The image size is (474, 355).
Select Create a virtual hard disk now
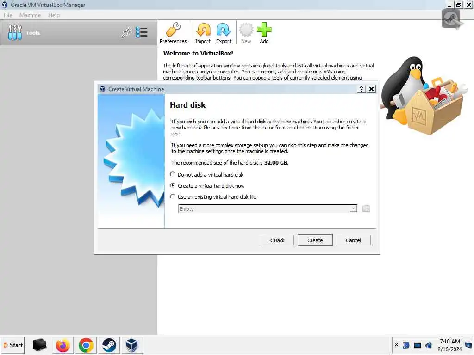point(207,186)
